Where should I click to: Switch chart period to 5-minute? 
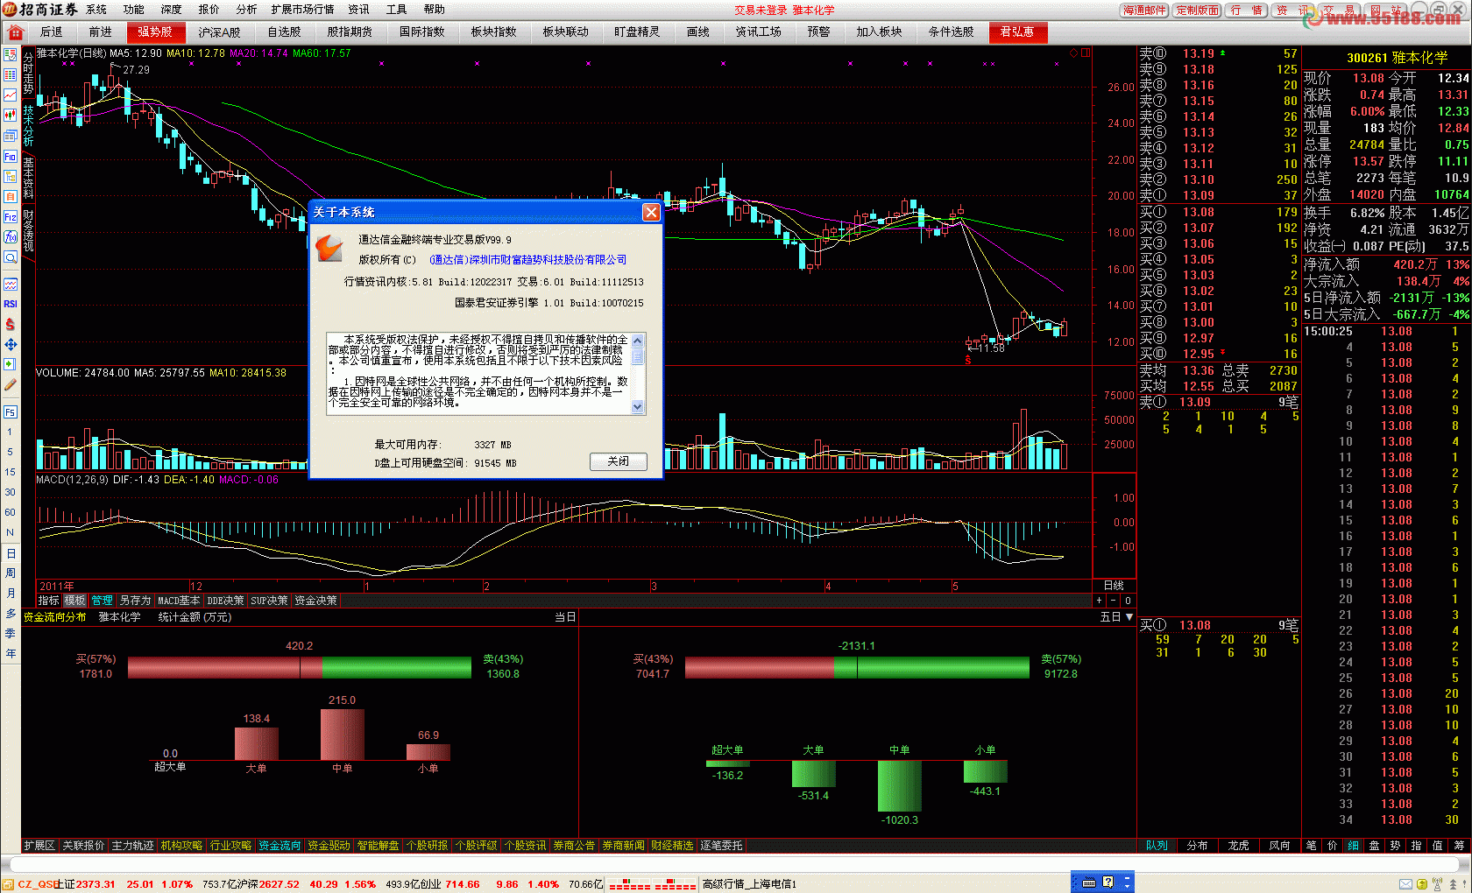pyautogui.click(x=11, y=452)
